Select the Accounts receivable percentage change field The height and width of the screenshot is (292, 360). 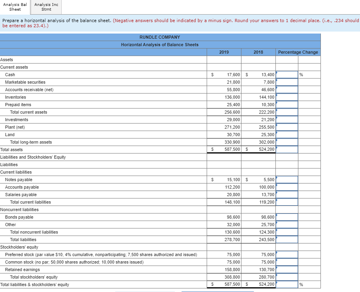click(287, 90)
